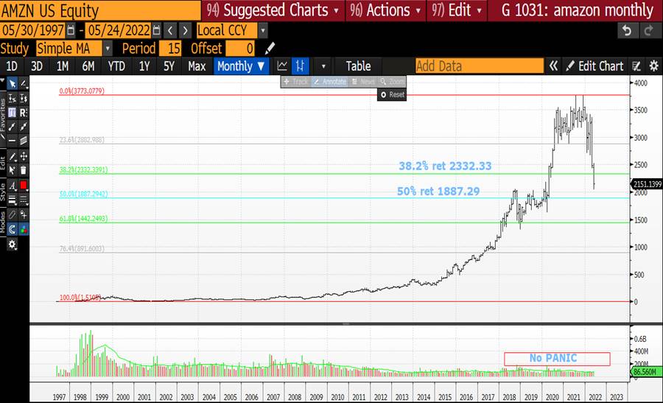This screenshot has height=403, width=663.
Task: Open the Edit menu
Action: coord(457,10)
